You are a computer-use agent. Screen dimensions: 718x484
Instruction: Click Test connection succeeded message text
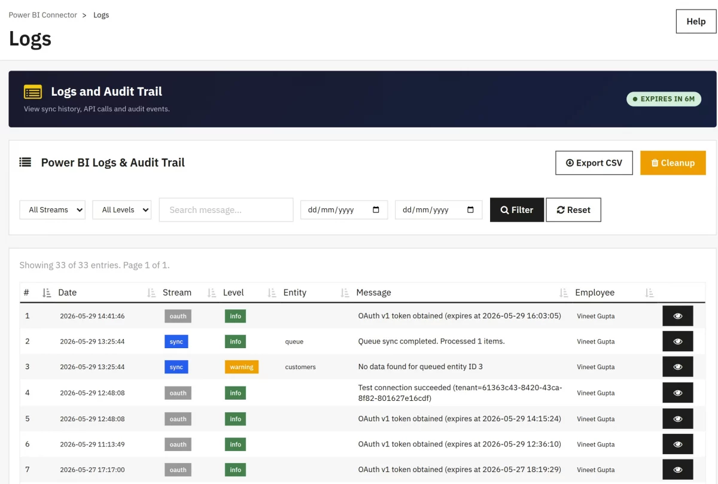click(460, 393)
